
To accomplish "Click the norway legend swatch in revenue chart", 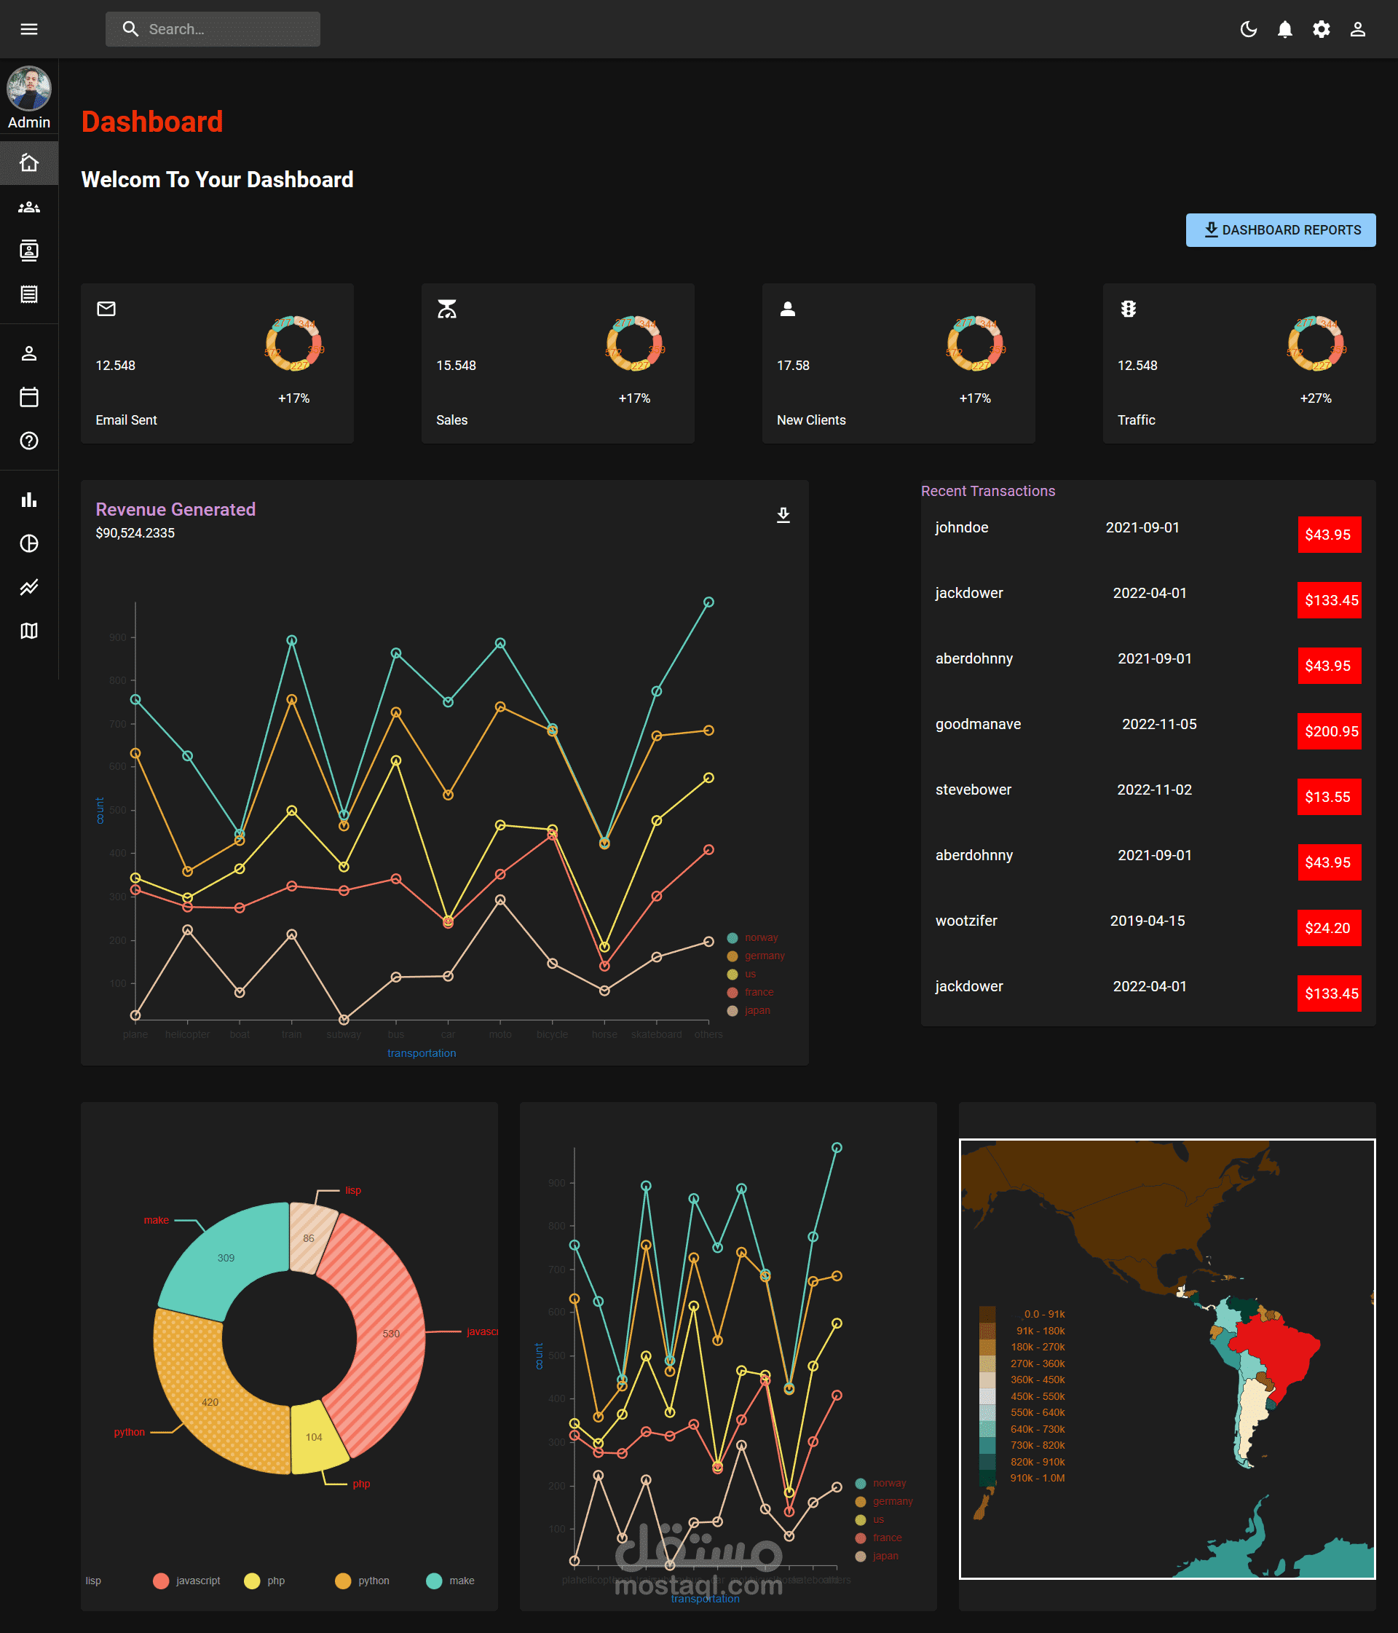I will click(x=732, y=938).
